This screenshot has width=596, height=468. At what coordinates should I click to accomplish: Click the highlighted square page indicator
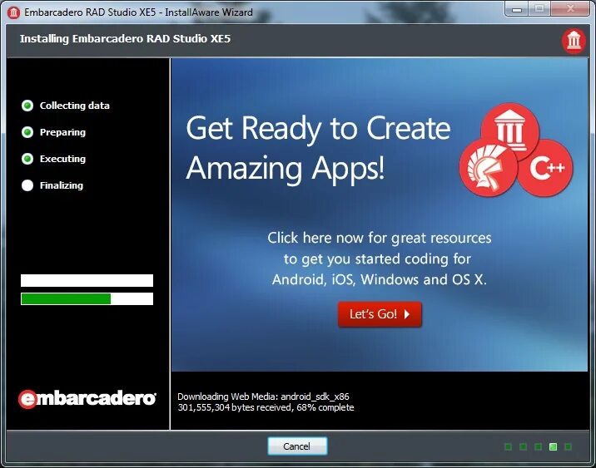[x=553, y=446]
